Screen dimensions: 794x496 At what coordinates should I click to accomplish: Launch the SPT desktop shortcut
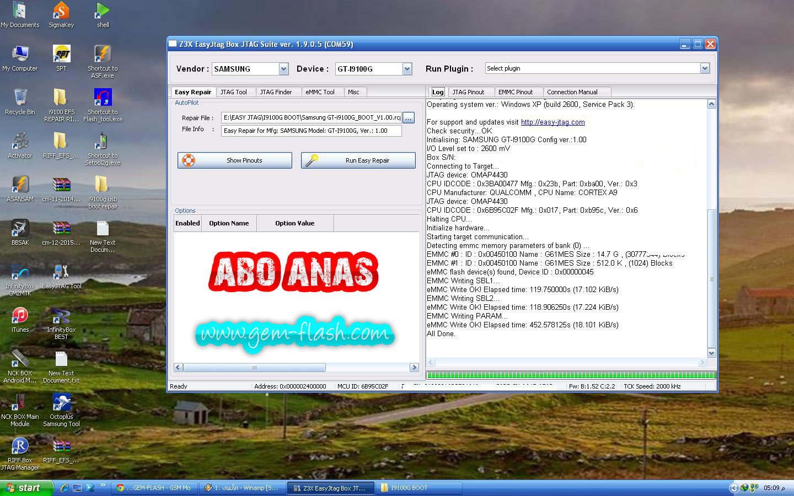[61, 59]
